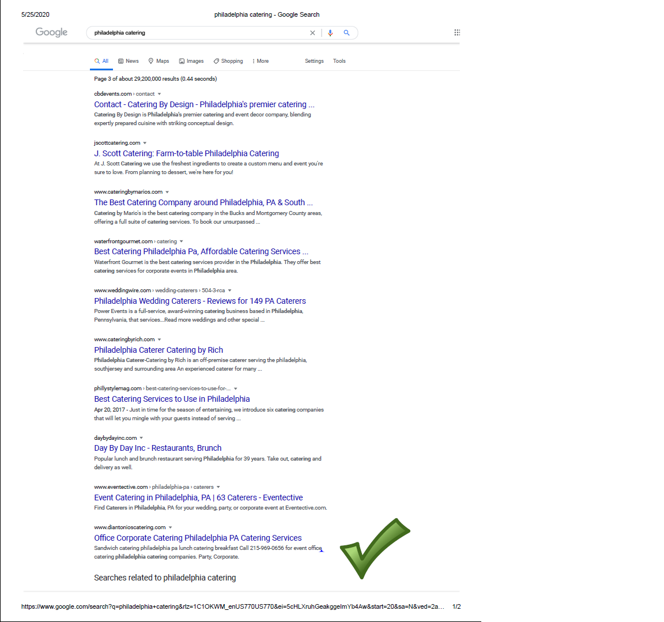Click the www.cateringbymarios.com URL text
This screenshot has width=664, height=622.
pyautogui.click(x=129, y=192)
